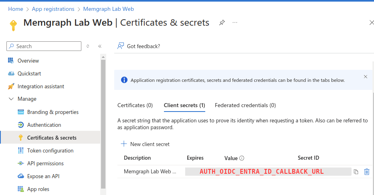Image resolution: width=374 pixels, height=195 pixels.
Task: Open Authentication settings
Action: click(x=44, y=125)
